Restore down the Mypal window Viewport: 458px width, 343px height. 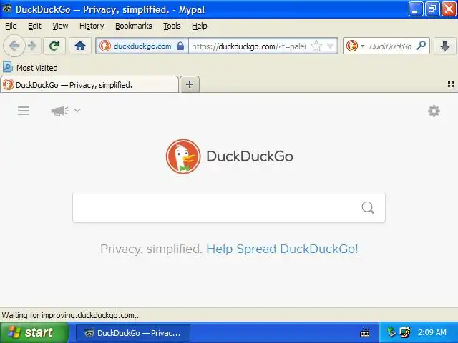[432, 9]
